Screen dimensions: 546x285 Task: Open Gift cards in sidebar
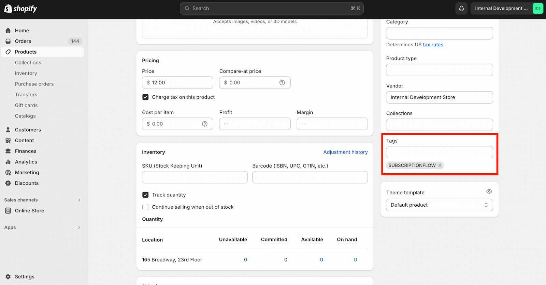click(x=26, y=106)
